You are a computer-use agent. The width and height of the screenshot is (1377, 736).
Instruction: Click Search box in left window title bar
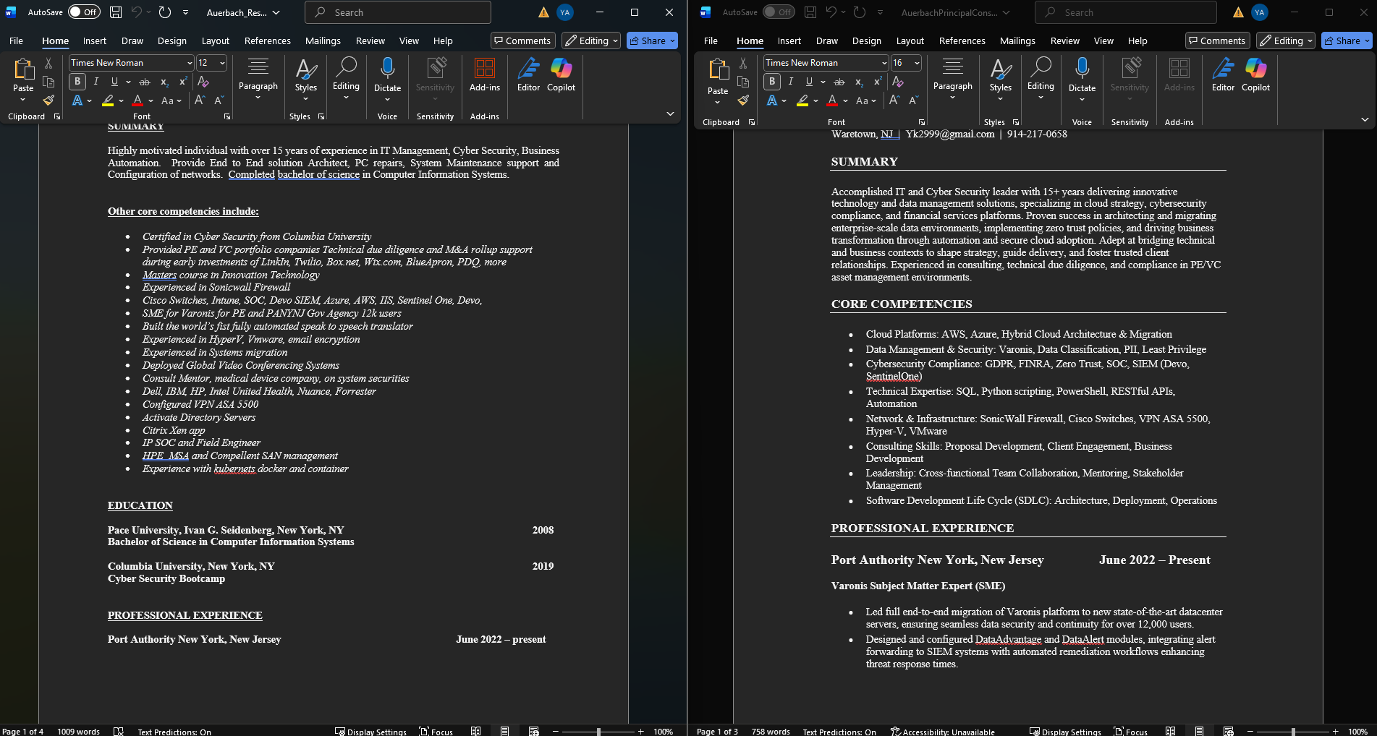397,12
